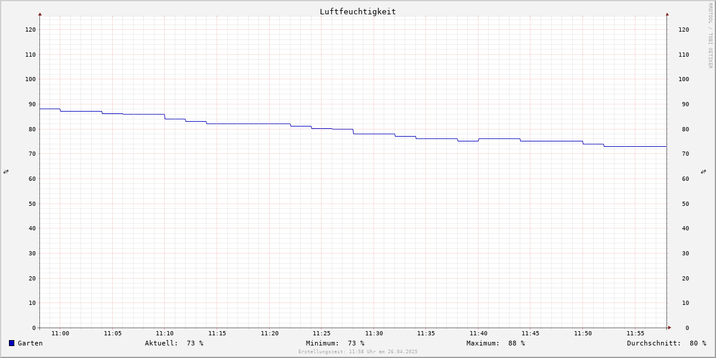716x358 pixels.
Task: Click the 90 label on the left axis
Action: 32,104
